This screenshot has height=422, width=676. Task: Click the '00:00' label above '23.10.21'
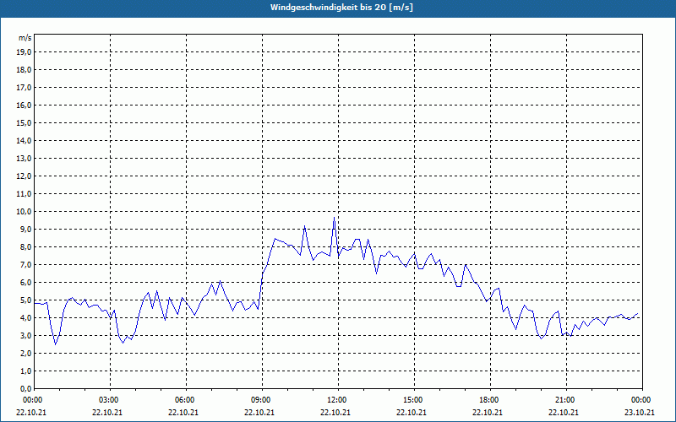coord(642,400)
